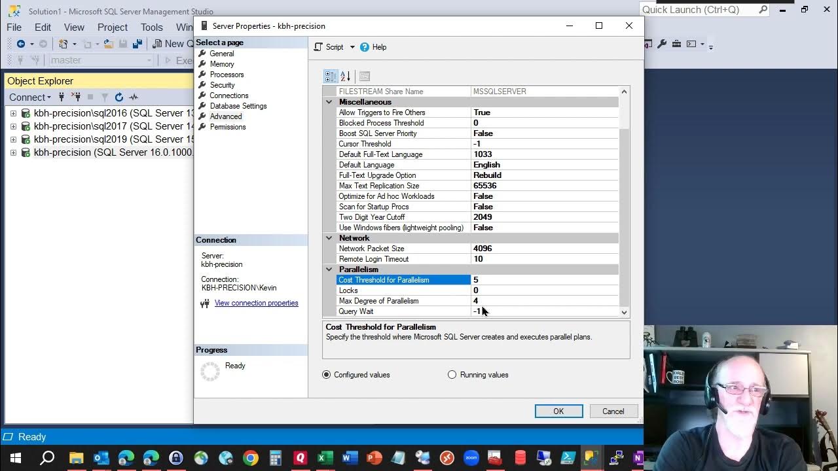Viewport: 838px width, 471px height.
Task: Click the Windows Start button
Action: (x=16, y=458)
